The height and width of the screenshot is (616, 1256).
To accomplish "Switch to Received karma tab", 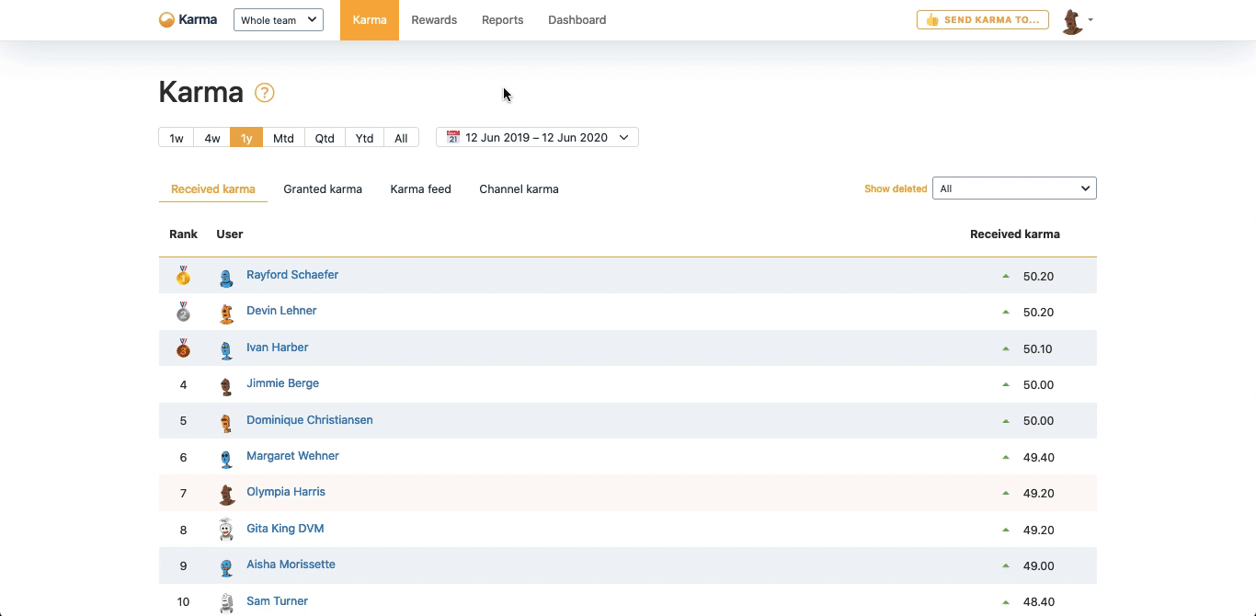I will 213,188.
